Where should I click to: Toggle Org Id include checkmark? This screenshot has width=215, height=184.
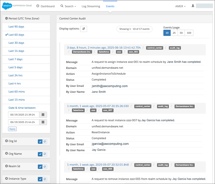click(x=40, y=141)
